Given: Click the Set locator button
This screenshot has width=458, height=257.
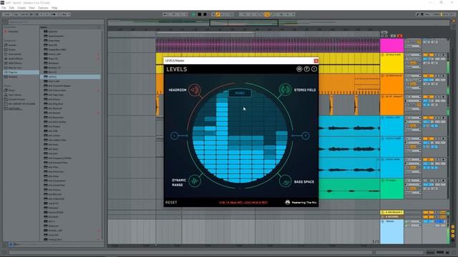Looking at the screenshot, I should (x=384, y=32).
